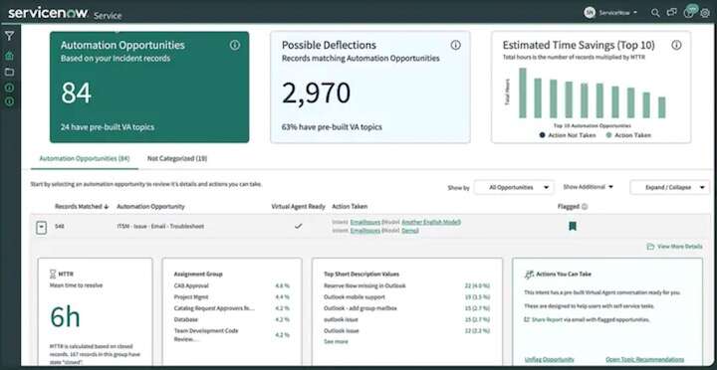Image resolution: width=717 pixels, height=370 pixels.
Task: Switch to the Not Categorized (19) tab
Action: [x=177, y=158]
